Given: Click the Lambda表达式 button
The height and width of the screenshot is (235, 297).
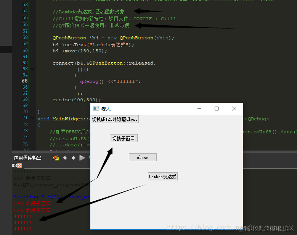Looking at the screenshot, I should tap(162, 177).
